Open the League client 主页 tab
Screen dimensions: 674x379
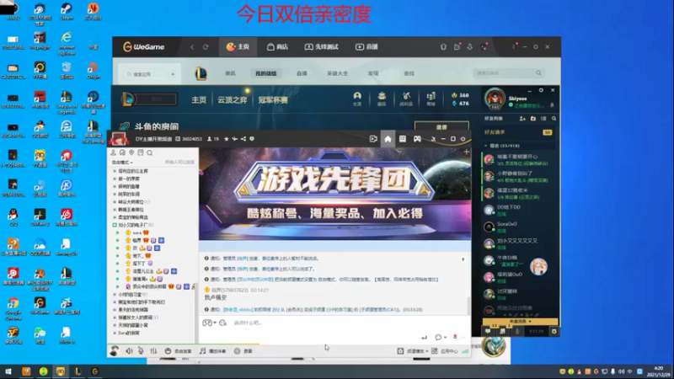click(199, 99)
